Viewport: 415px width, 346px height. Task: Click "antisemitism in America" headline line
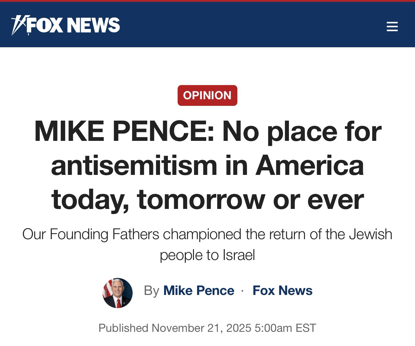coord(207,165)
